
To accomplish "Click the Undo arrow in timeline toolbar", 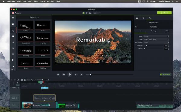I will (11, 80).
